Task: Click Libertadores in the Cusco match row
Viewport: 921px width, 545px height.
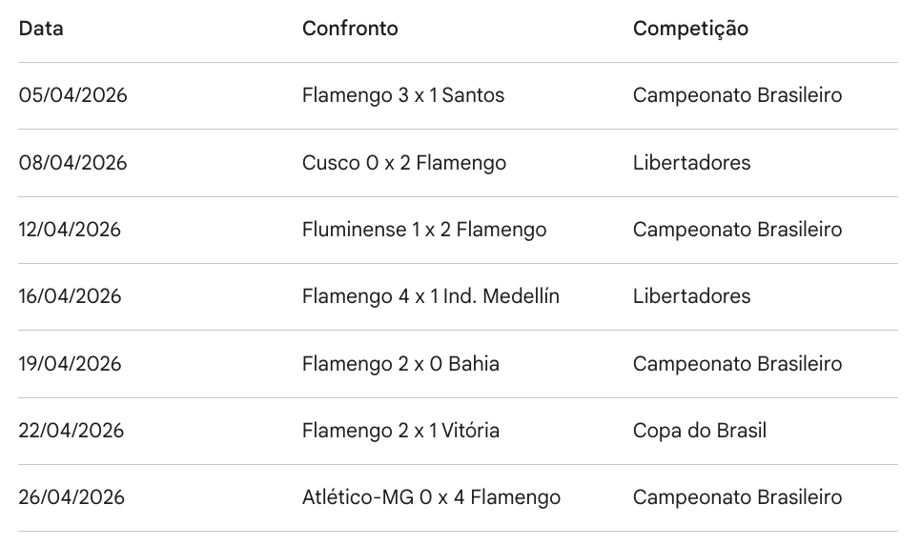Action: pos(691,163)
